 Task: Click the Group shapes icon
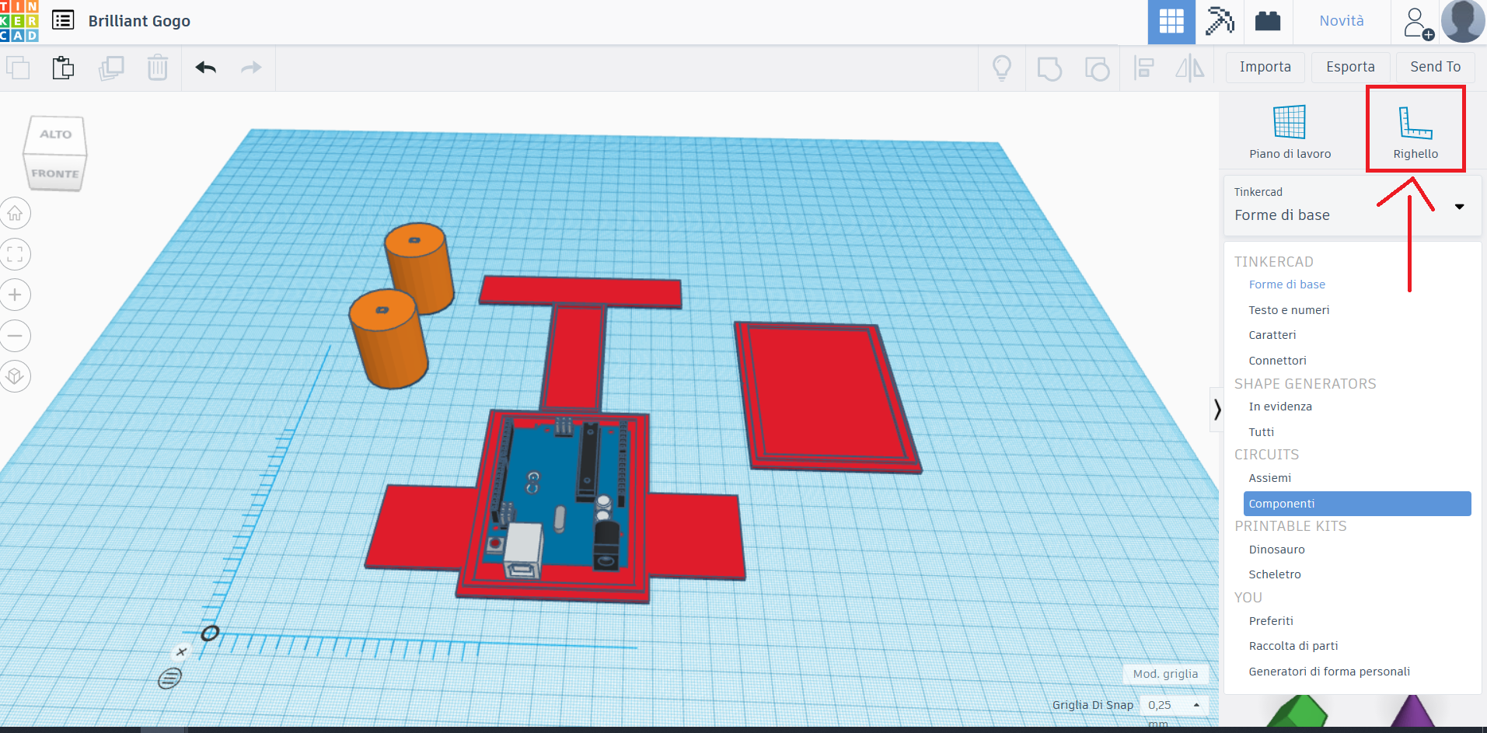tap(1049, 68)
